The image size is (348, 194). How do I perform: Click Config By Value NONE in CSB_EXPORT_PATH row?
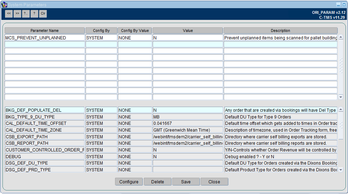[135, 137]
